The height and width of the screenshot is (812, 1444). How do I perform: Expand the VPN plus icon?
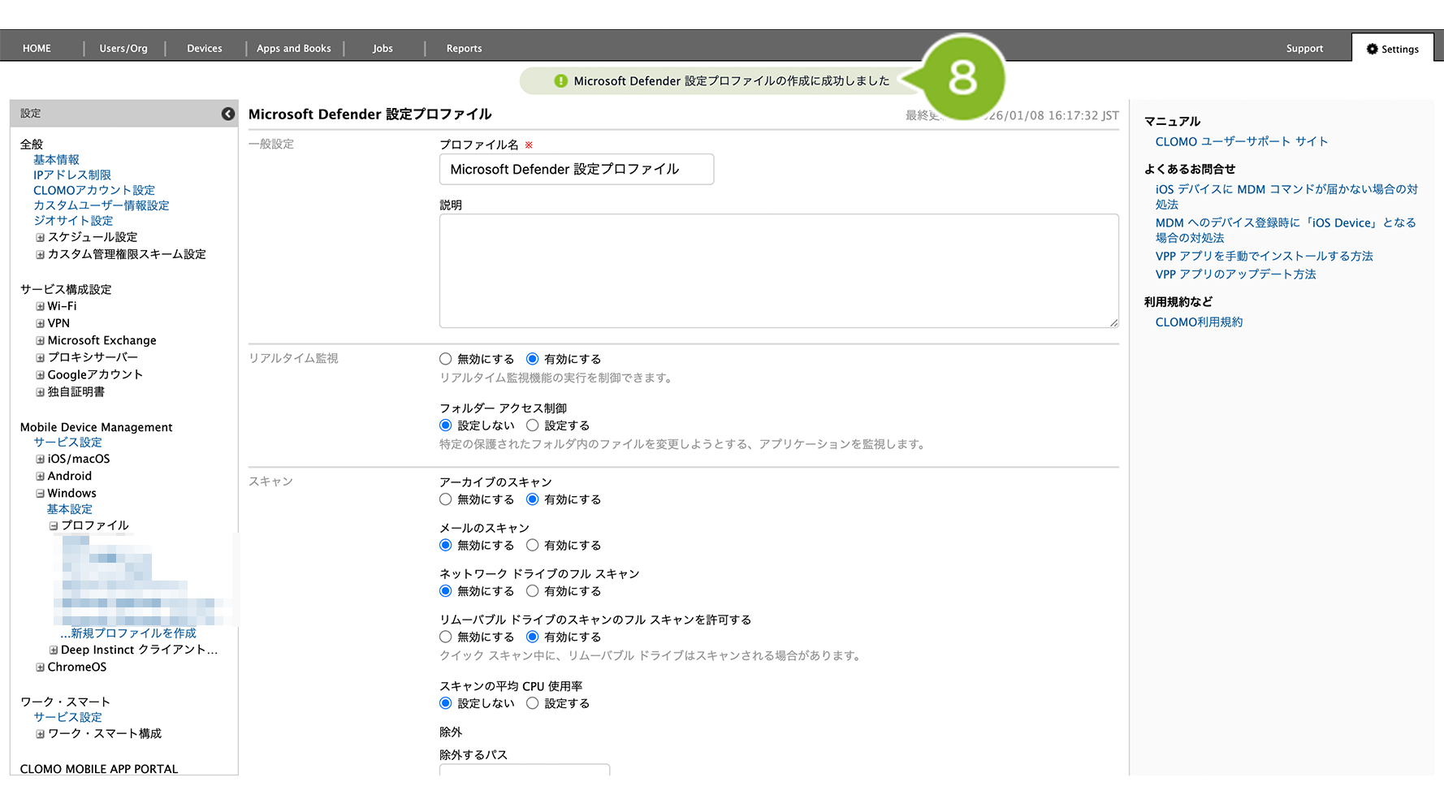40,324
